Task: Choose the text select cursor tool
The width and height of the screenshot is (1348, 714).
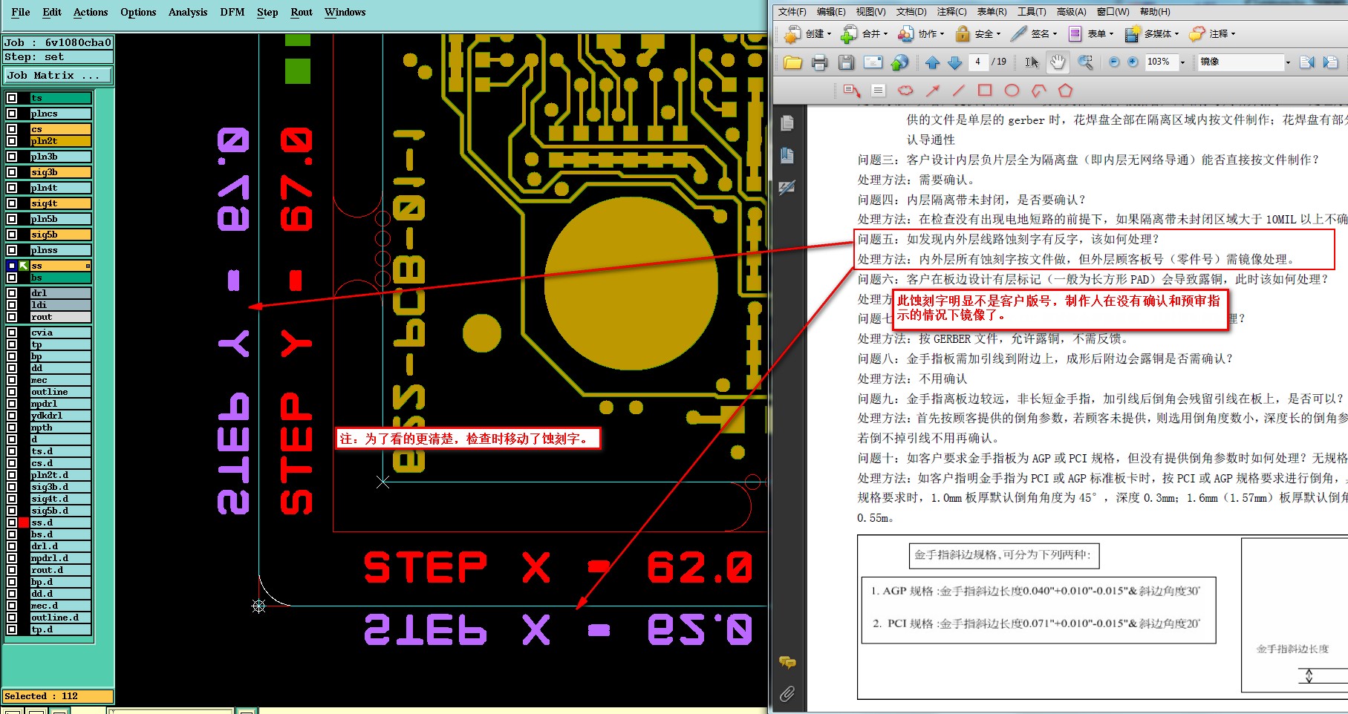Action: (1032, 62)
